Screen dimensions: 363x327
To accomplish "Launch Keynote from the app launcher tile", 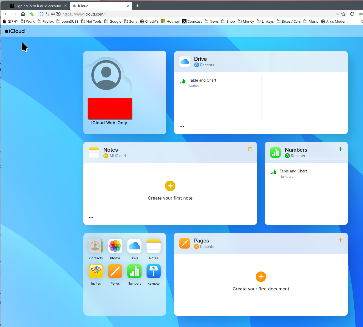I will [154, 271].
